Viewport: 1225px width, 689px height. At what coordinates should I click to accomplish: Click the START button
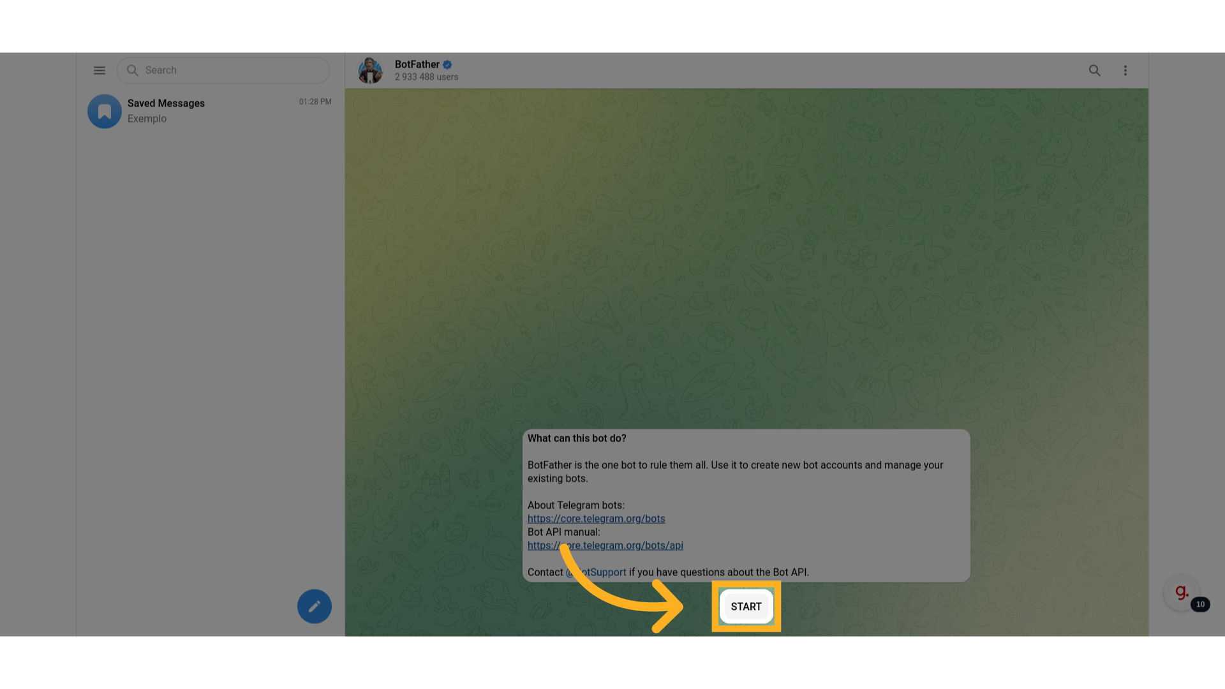[x=746, y=607]
